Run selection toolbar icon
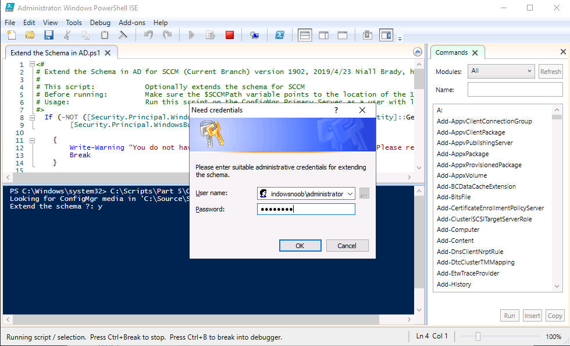The image size is (570, 346). point(211,35)
